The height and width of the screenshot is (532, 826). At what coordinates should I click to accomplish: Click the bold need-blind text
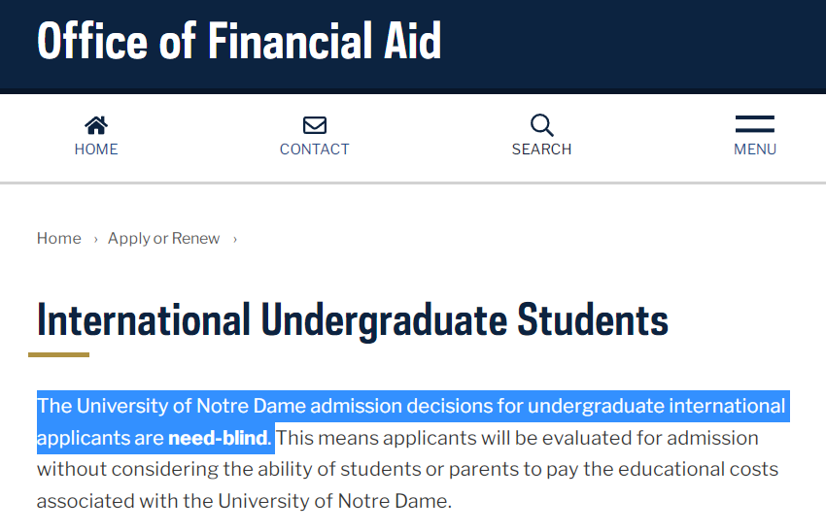(x=217, y=438)
